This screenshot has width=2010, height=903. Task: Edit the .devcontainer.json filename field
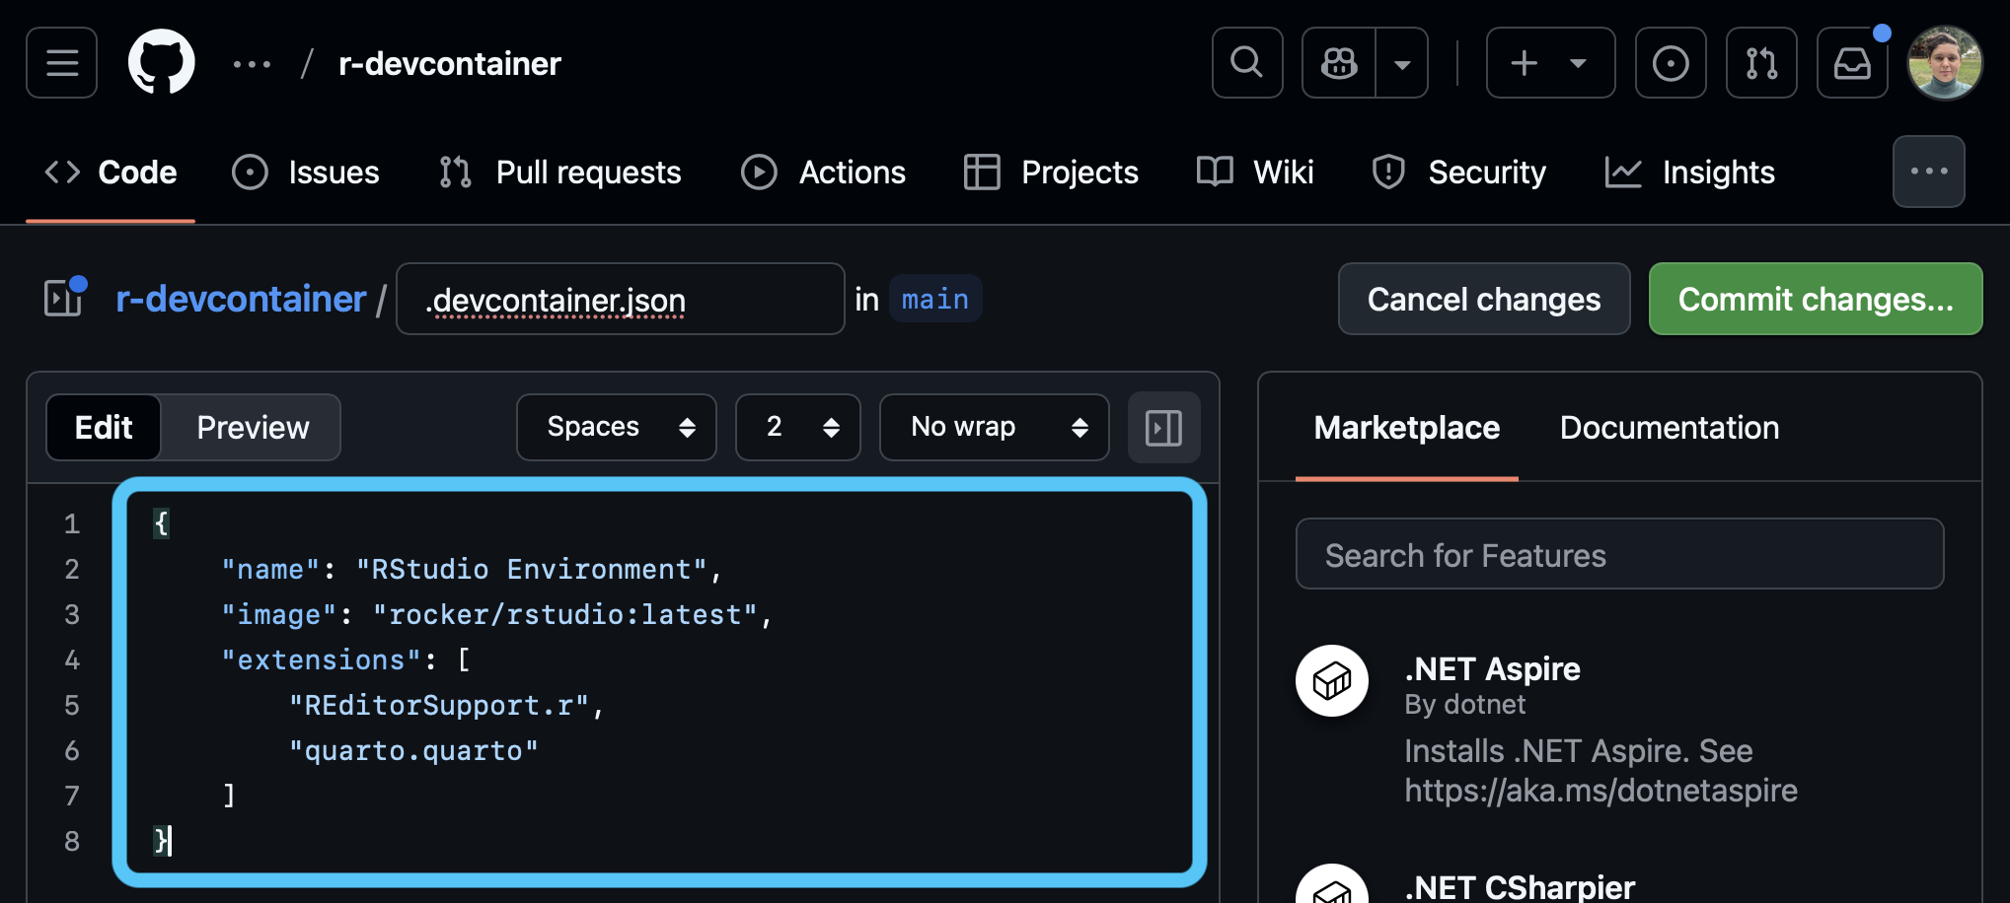(621, 299)
